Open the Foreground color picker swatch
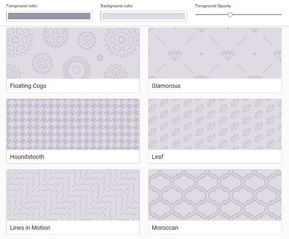Screen dimensions: 289x239 point(49,16)
